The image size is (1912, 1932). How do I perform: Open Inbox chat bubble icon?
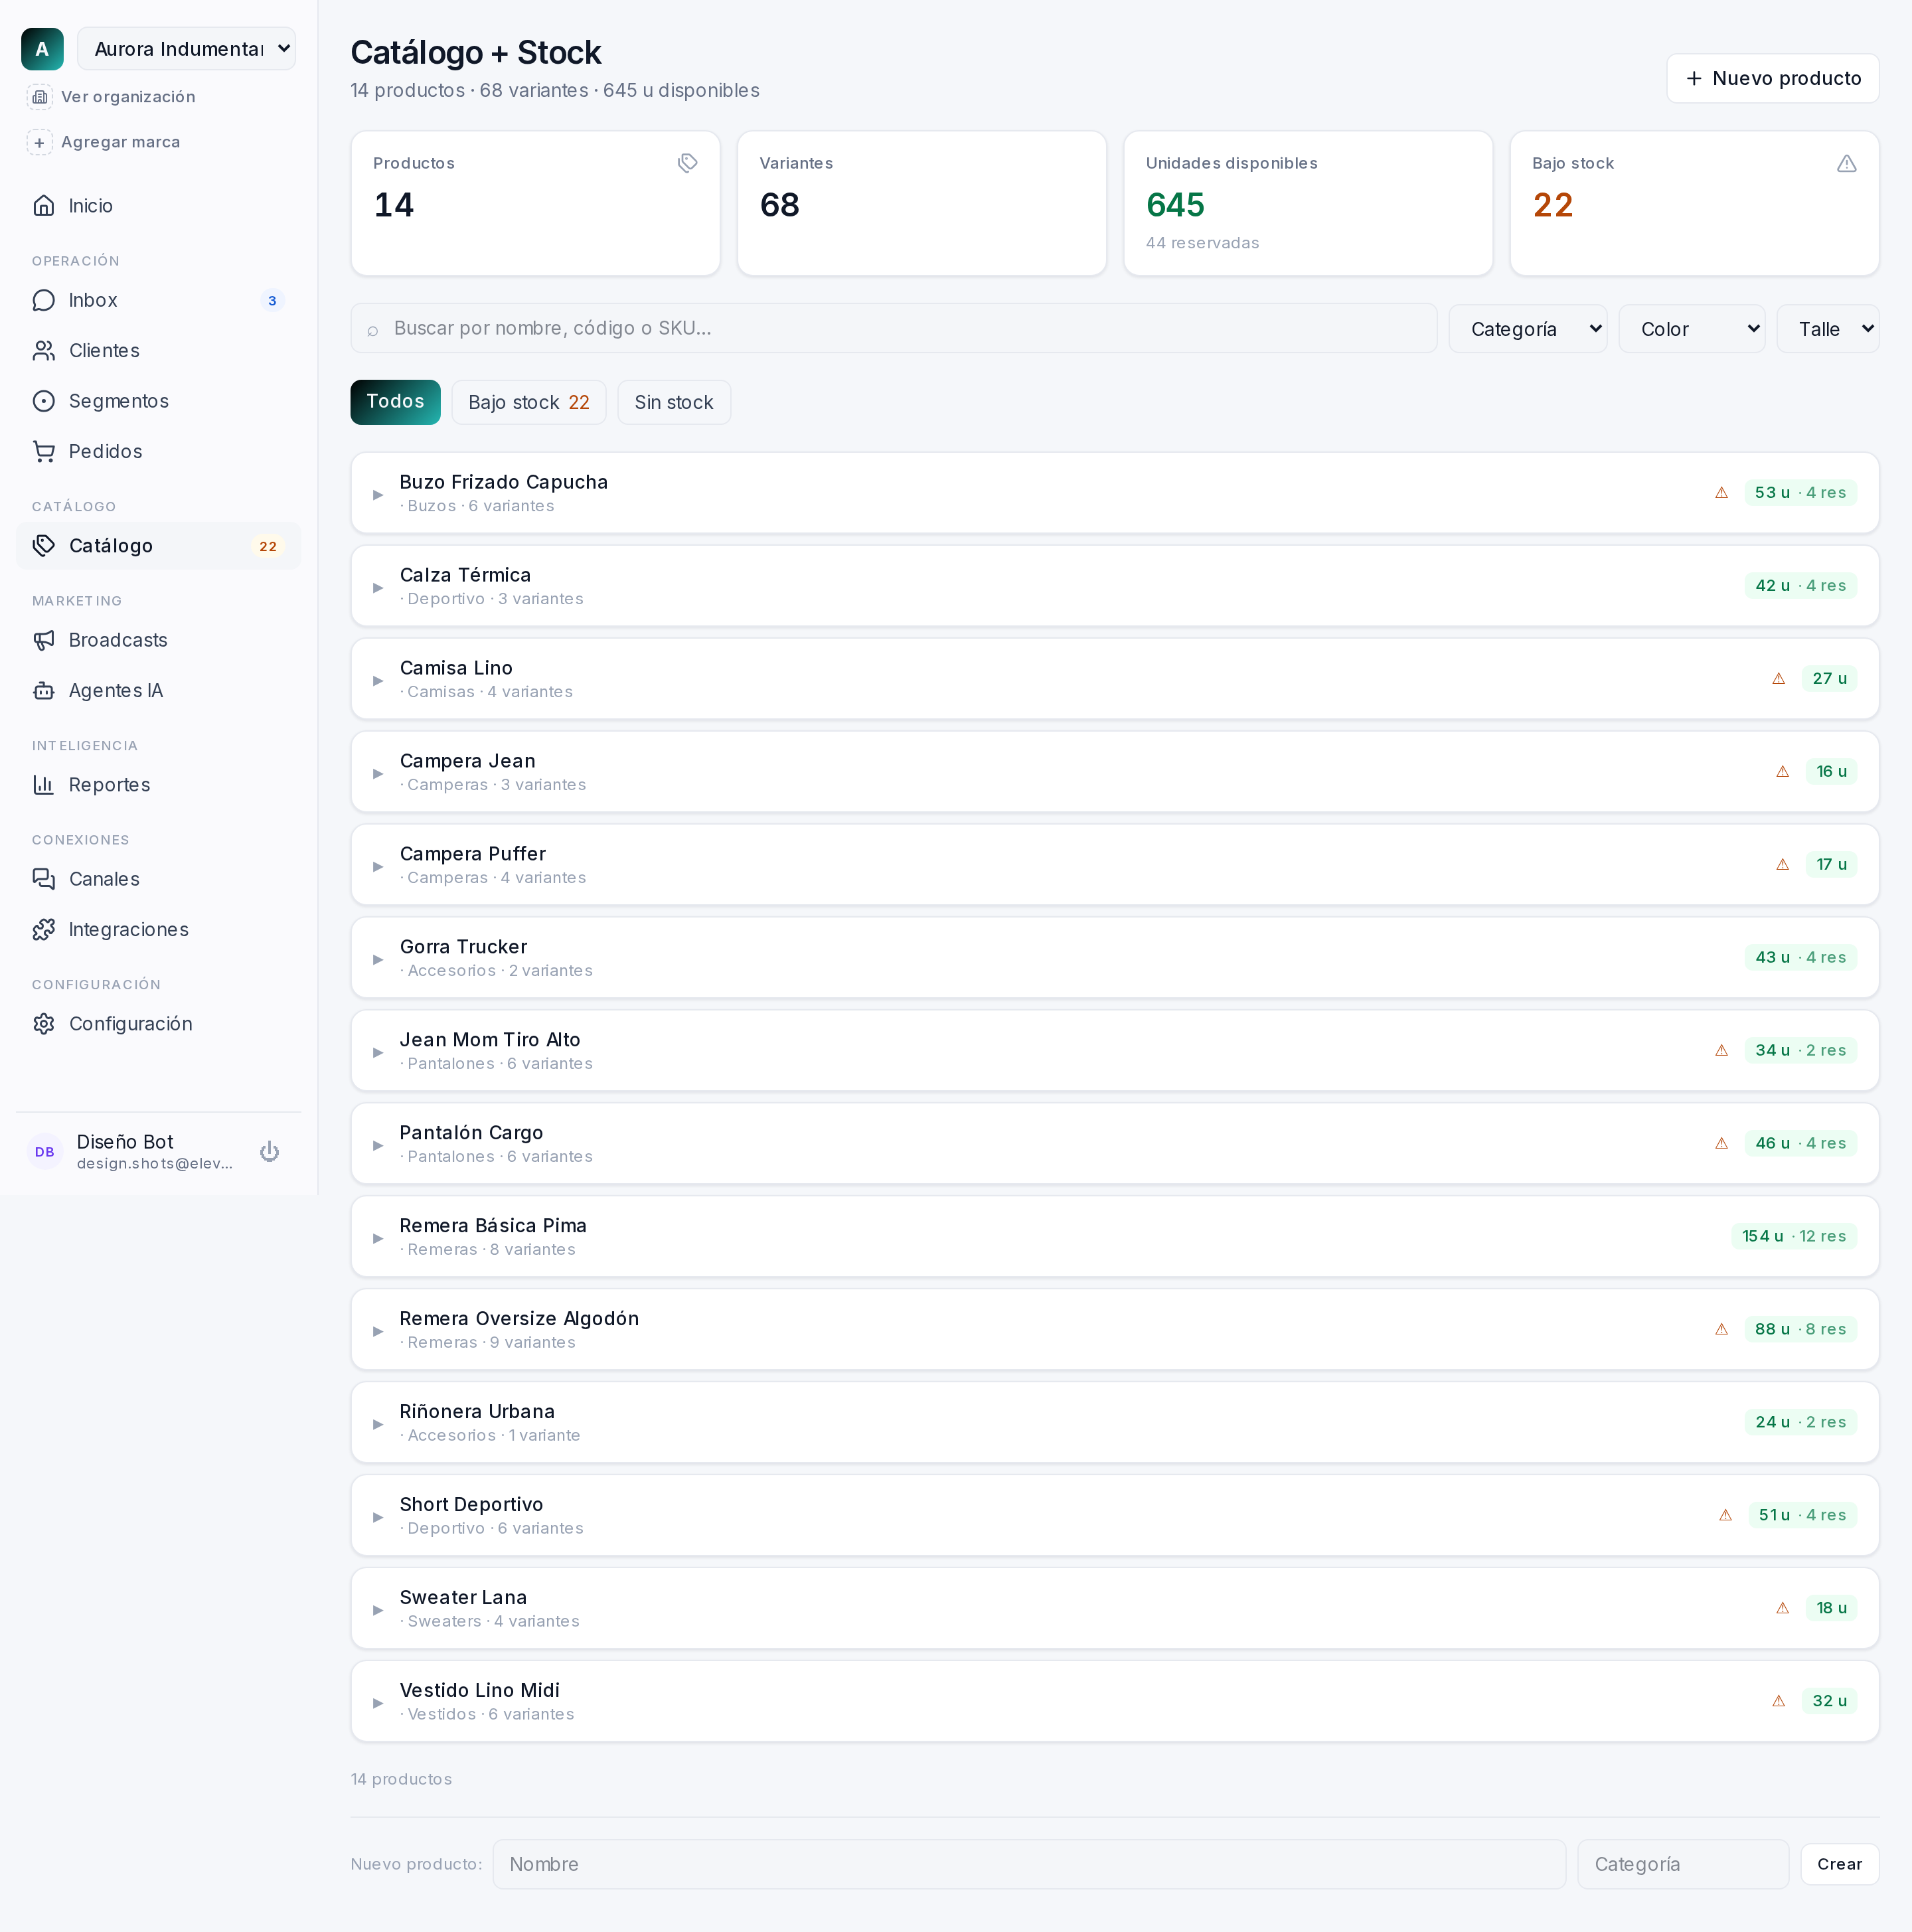click(44, 301)
